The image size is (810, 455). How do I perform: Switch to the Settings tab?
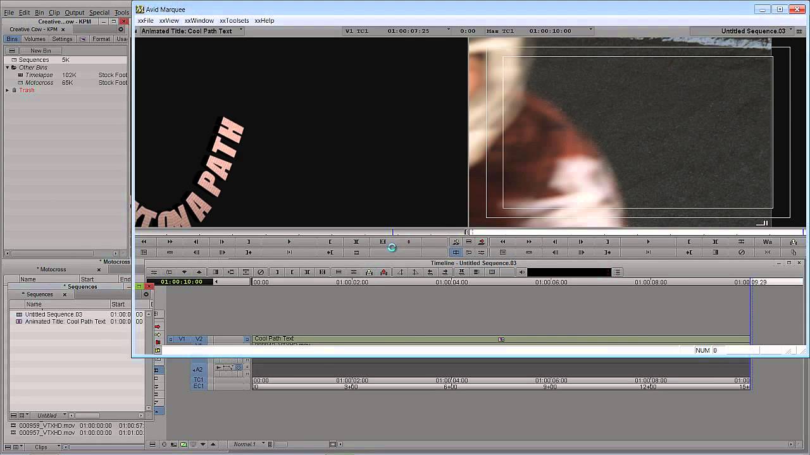click(62, 39)
